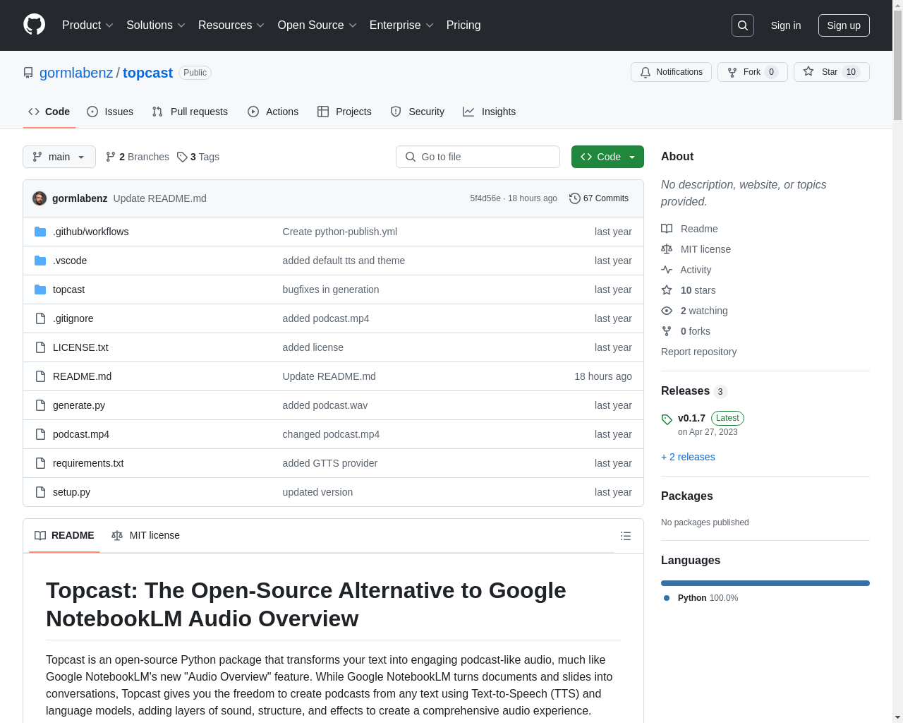This screenshot has width=903, height=723.
Task: Click the Sign in link
Action: (786, 25)
